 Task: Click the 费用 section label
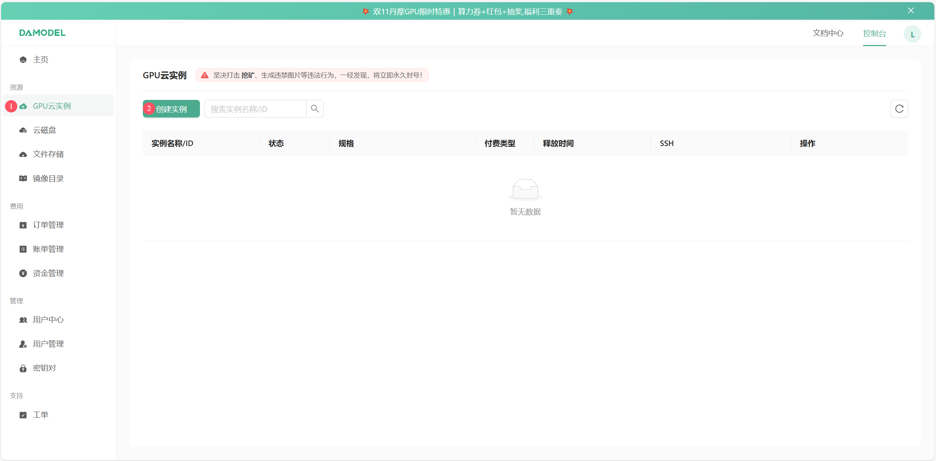pos(16,206)
